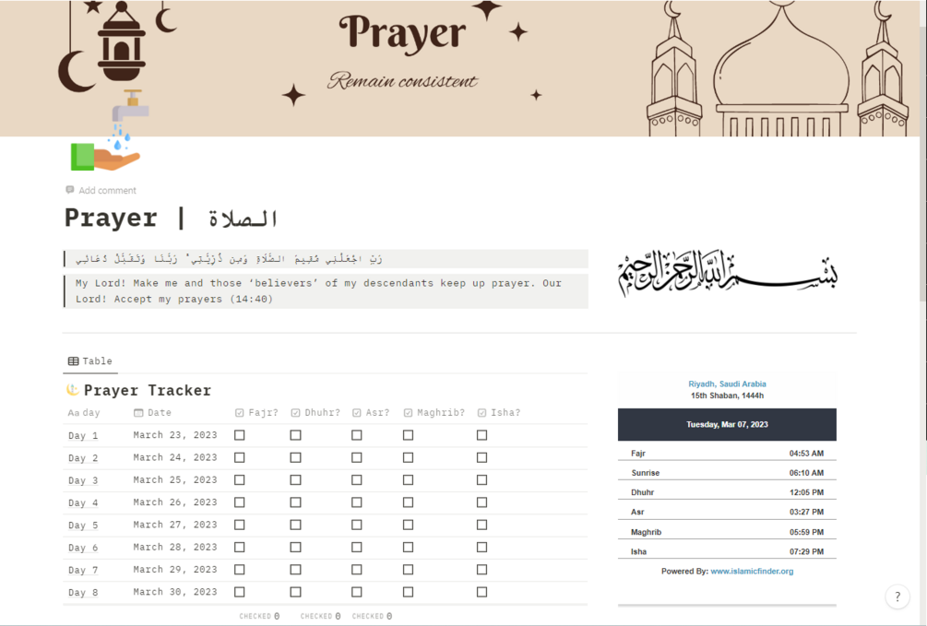Click the Sunrise 06:10 AM time row
This screenshot has height=626, width=927.
[x=727, y=472]
